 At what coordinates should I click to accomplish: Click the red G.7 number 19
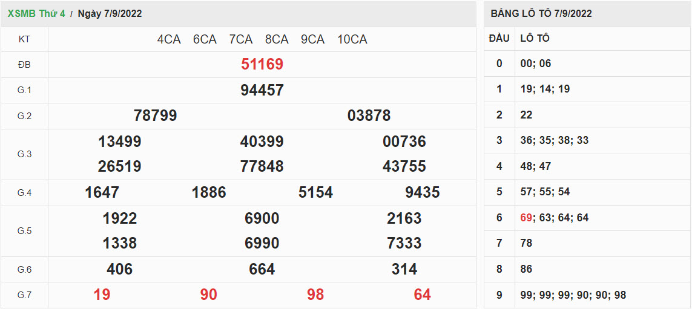click(102, 294)
